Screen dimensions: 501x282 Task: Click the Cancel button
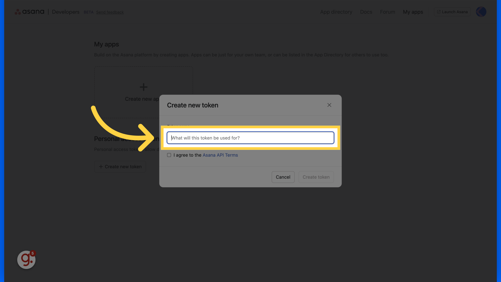283,177
